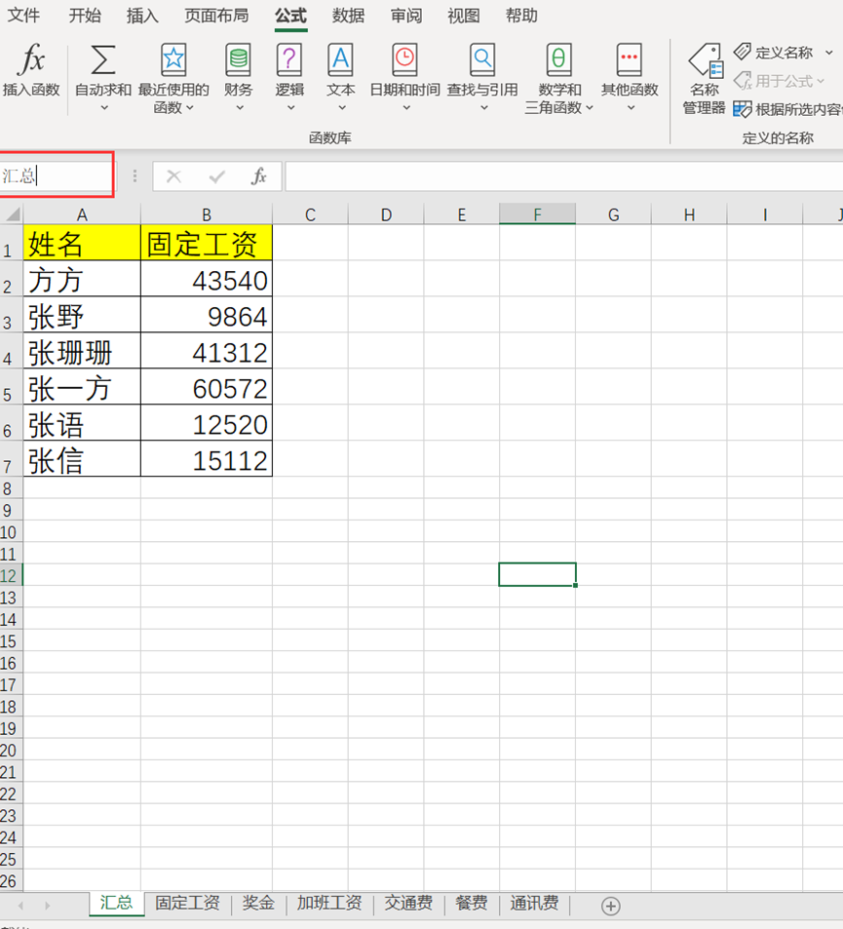Screen dimensions: 843x929
Task: Open the Logical (逻辑) functions icon
Action: coord(289,60)
